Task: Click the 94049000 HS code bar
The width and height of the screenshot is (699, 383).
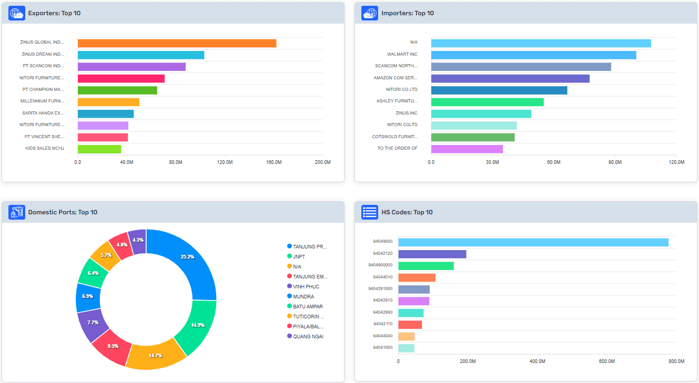Action: point(533,242)
